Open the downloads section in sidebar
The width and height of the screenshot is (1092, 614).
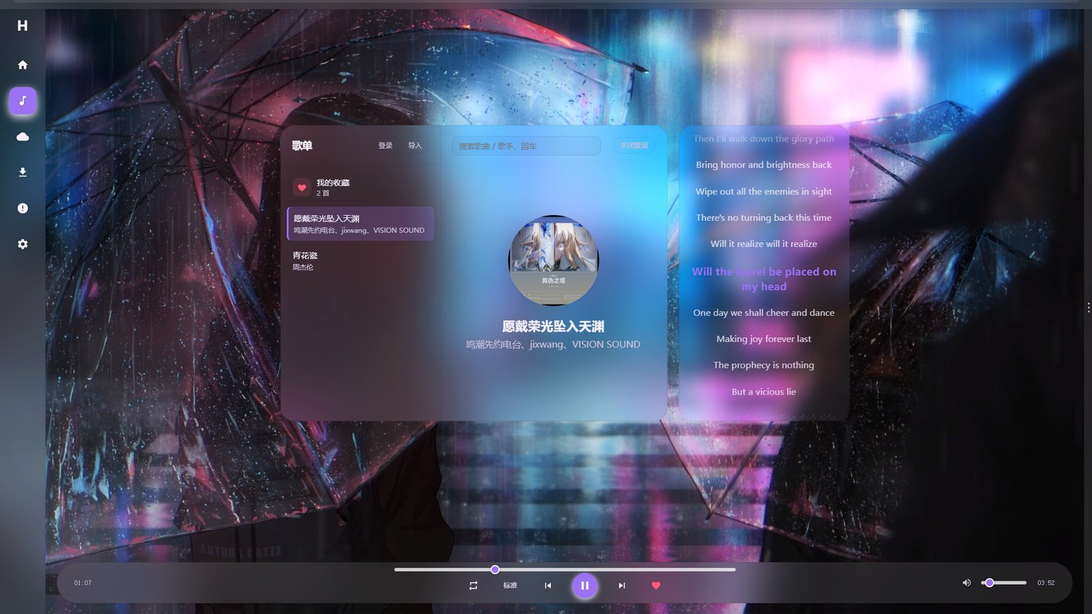(23, 173)
